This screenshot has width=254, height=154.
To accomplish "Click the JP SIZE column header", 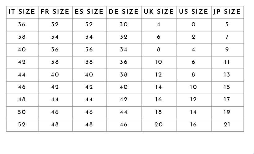I will coord(227,12).
